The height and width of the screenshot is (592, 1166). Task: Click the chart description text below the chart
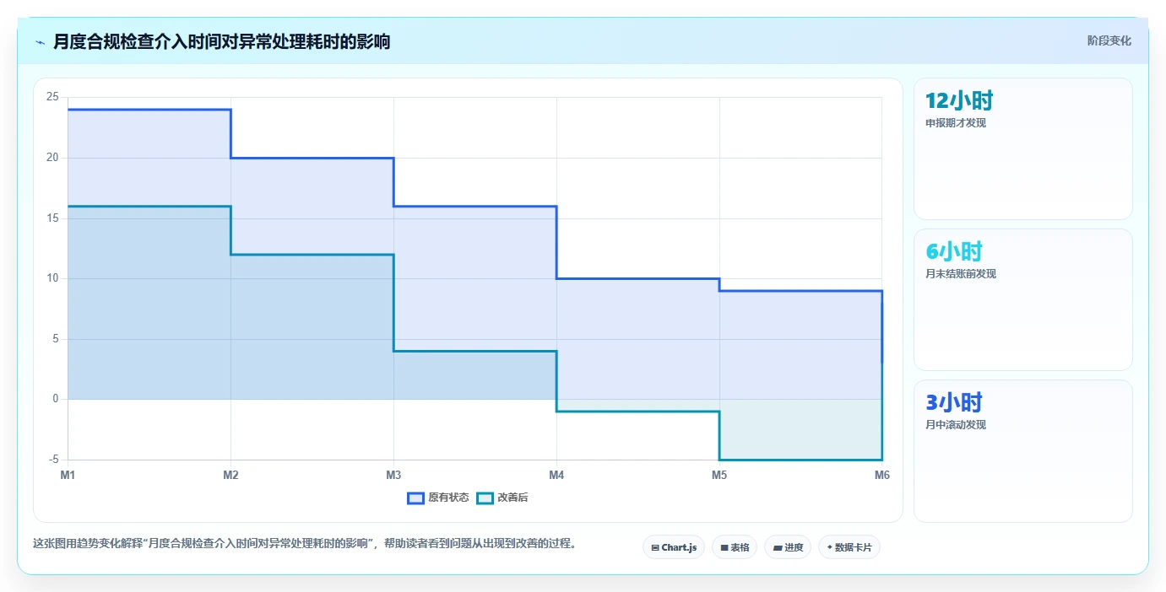click(x=306, y=544)
